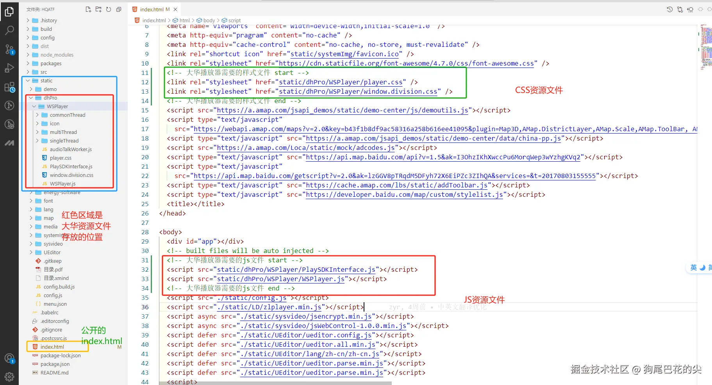Open menu.json in the file tree
The width and height of the screenshot is (712, 385).
[x=55, y=304]
